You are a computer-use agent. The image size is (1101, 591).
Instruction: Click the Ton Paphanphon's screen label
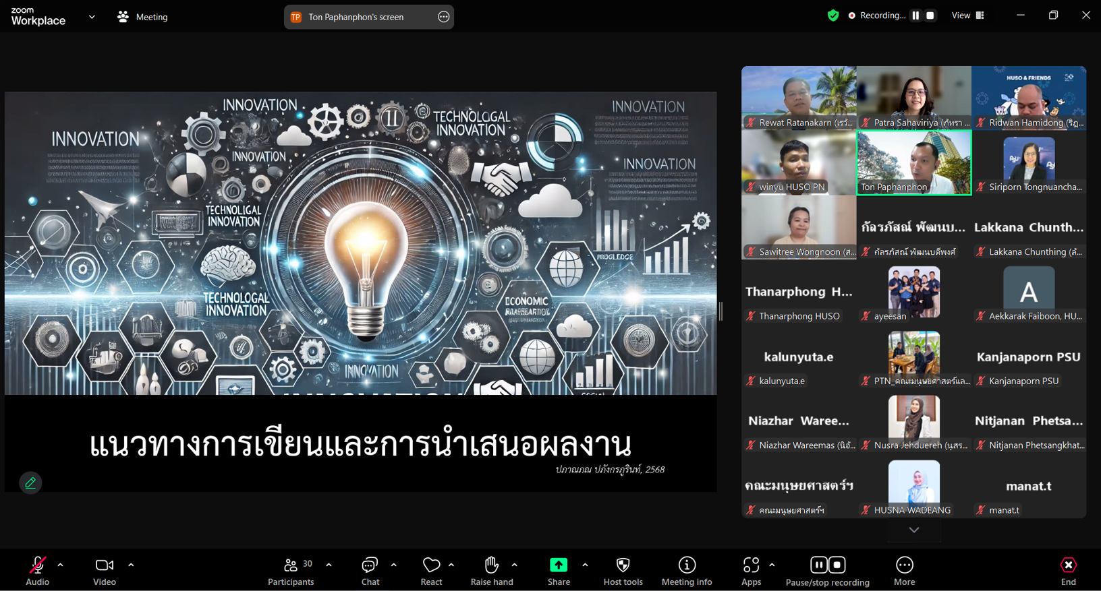[356, 17]
